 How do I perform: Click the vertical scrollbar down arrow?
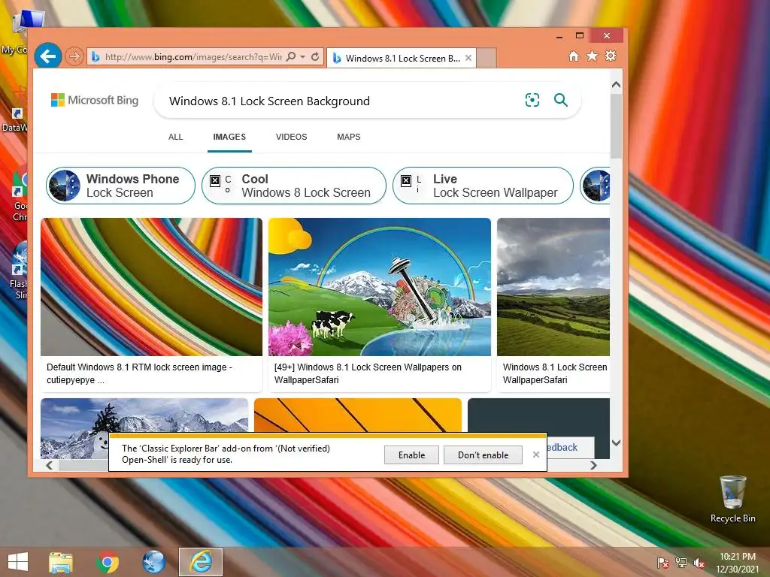[617, 443]
